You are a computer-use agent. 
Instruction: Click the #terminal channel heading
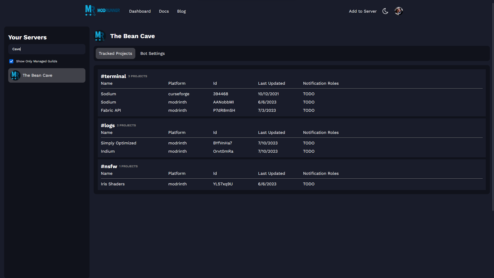113,76
